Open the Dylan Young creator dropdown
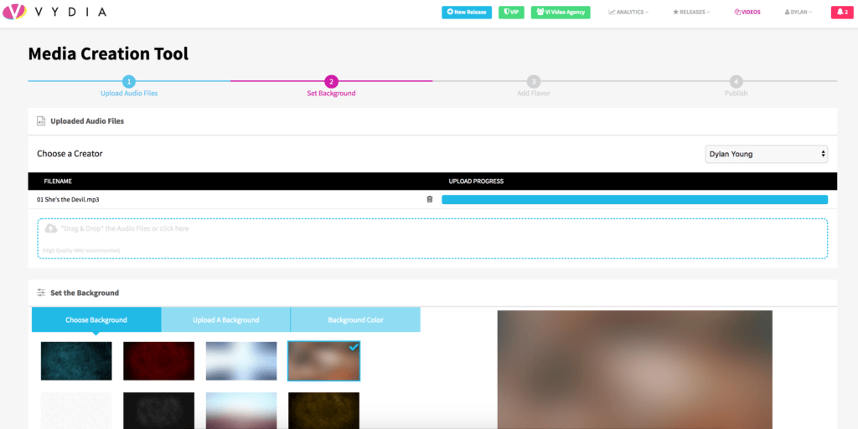The image size is (858, 429). pyautogui.click(x=766, y=154)
